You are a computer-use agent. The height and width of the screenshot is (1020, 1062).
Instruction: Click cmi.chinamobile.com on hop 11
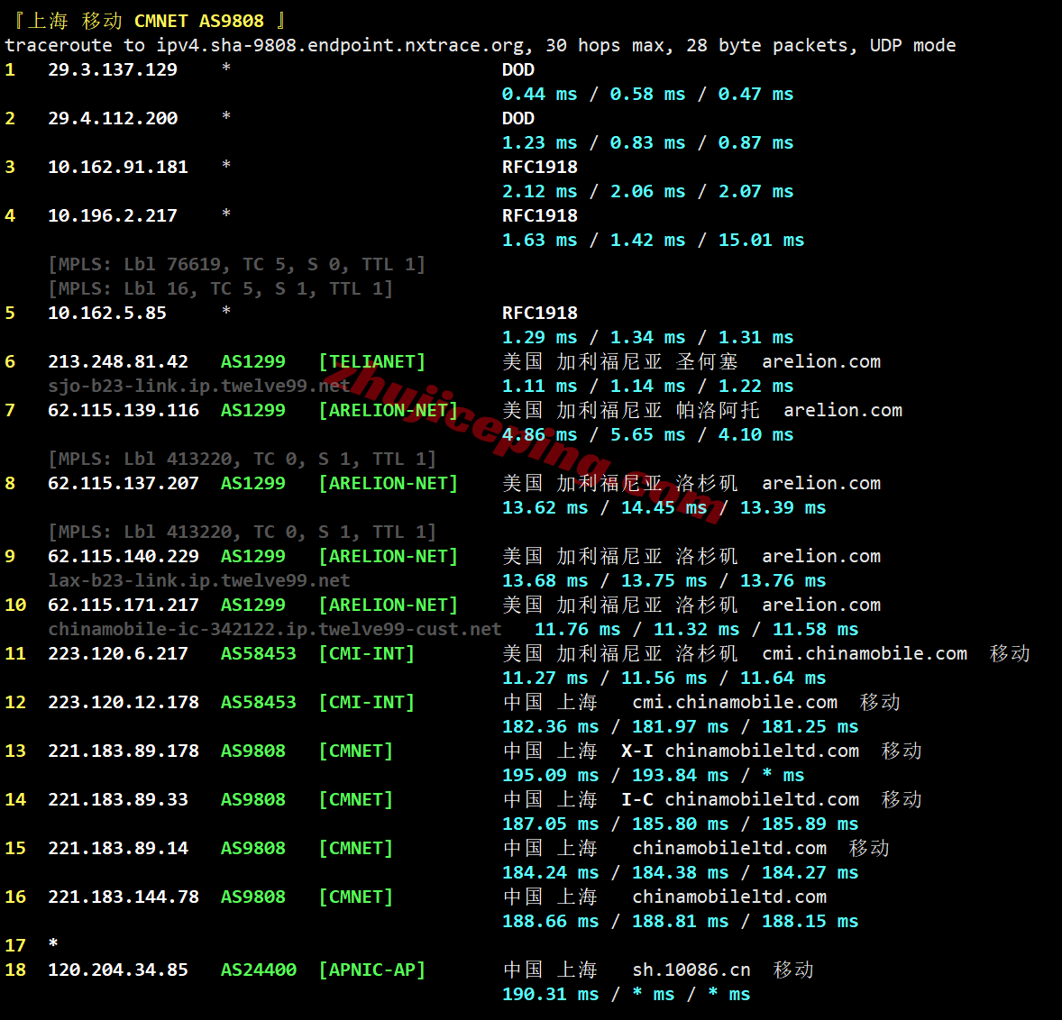pyautogui.click(x=865, y=654)
